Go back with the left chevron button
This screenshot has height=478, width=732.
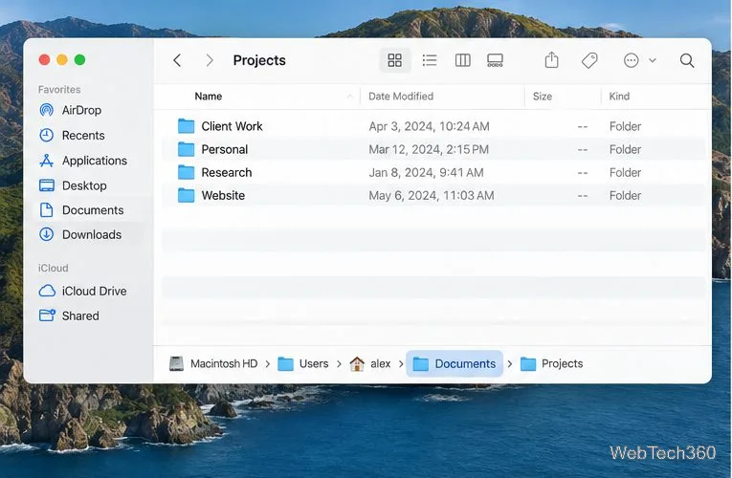[177, 60]
